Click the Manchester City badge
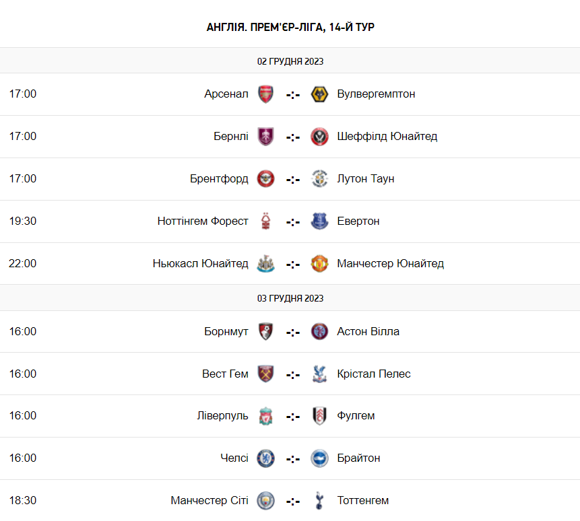 266,501
